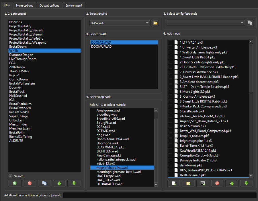Image resolution: width=258 pixels, height=201 pixels.
Task: Toggle CorruptionCards-v6.3a.pk3 checkbox
Action: [171, 155]
